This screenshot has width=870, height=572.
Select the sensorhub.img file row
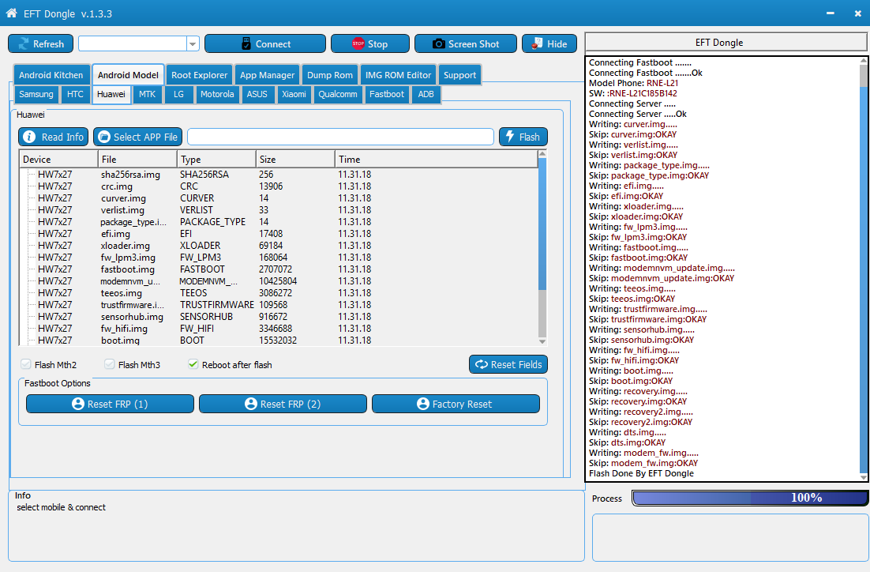(x=279, y=317)
